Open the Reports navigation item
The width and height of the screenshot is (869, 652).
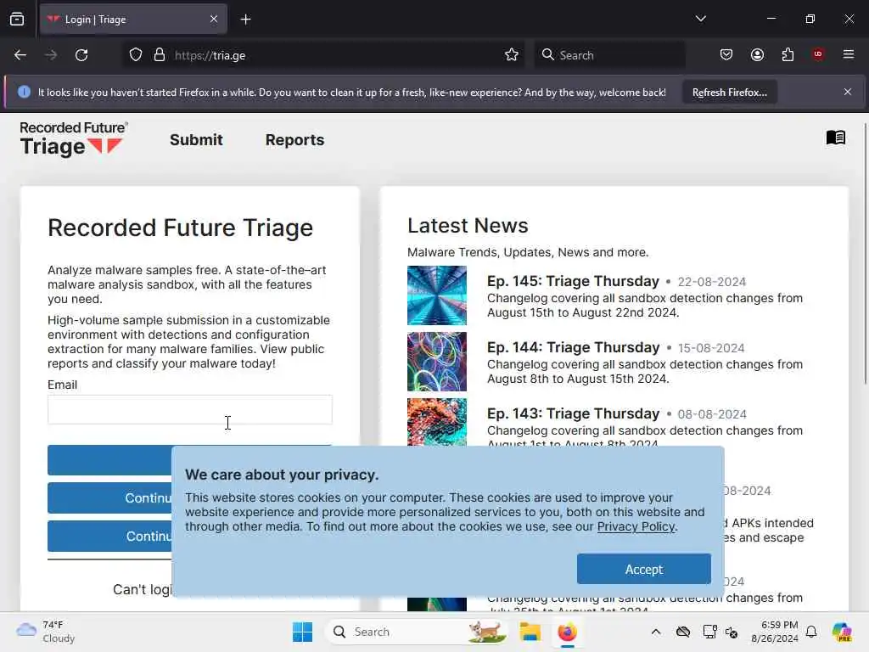[x=294, y=140]
